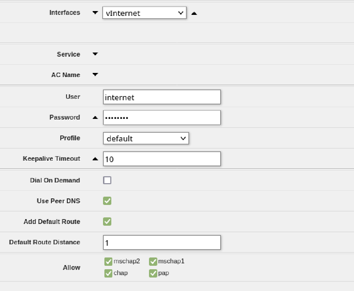This screenshot has height=291, width=354.
Task: Toggle the mschap1 allow checkbox
Action: (153, 261)
